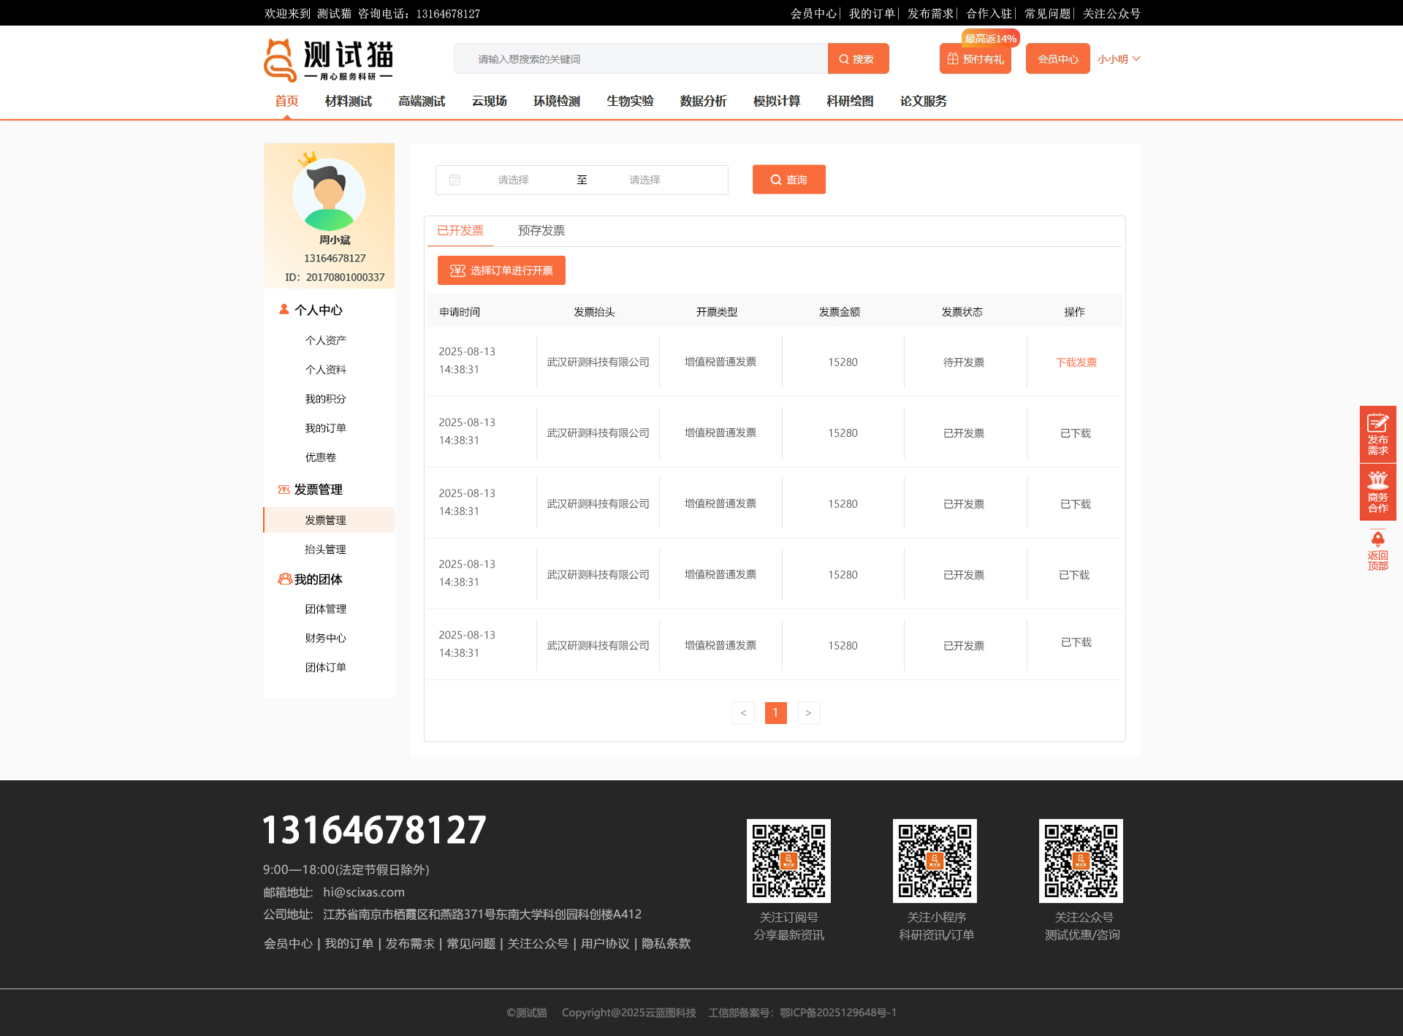Open the end date picker field
Screen dimensions: 1403x1036
(x=645, y=180)
